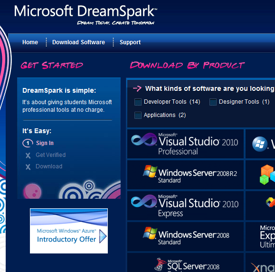Click the Microsoft DreamSpark site logo
The image size is (275, 272).
[x=85, y=11]
